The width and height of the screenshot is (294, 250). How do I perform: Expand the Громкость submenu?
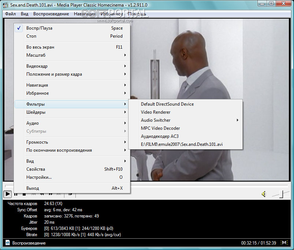tap(72, 142)
